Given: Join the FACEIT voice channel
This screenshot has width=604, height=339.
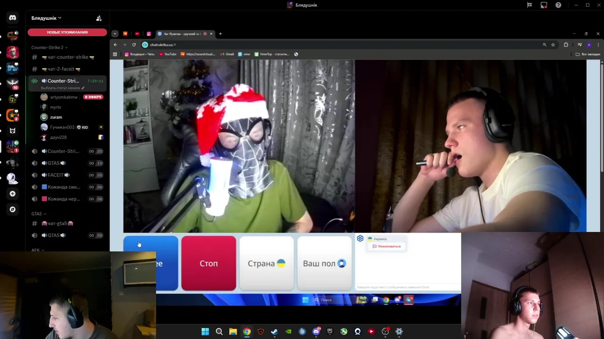Looking at the screenshot, I should click(67, 175).
